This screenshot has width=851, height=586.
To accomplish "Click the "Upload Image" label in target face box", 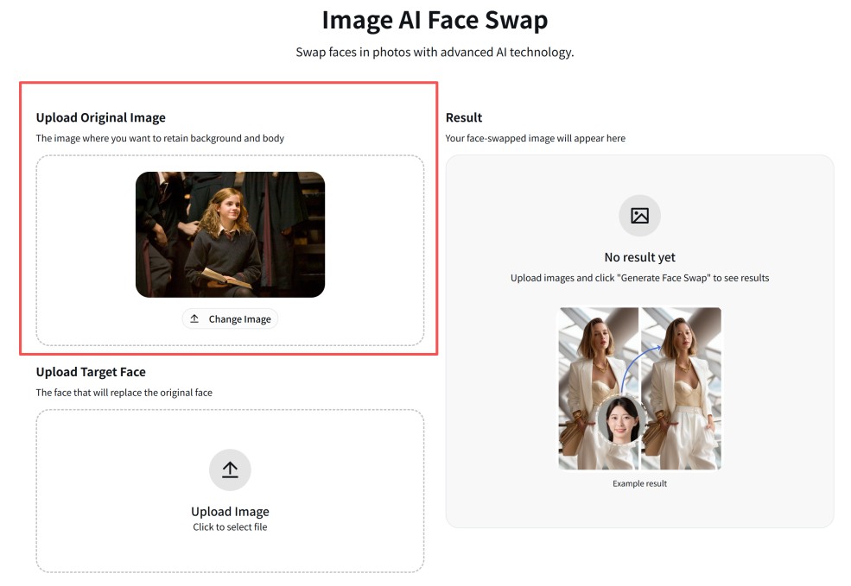I will 230,512.
